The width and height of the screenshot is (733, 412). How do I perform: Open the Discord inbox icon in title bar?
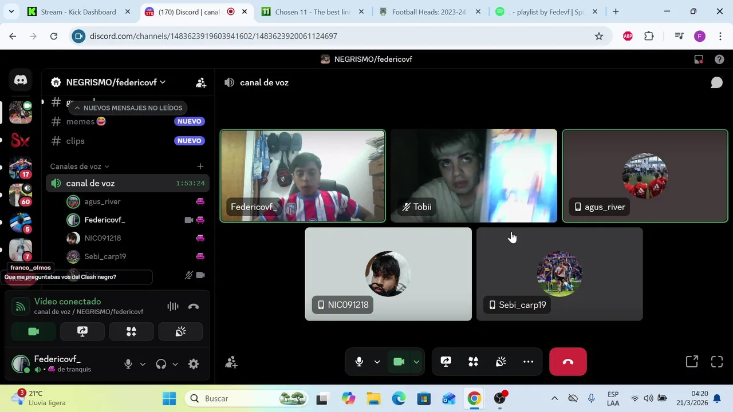[x=699, y=60]
